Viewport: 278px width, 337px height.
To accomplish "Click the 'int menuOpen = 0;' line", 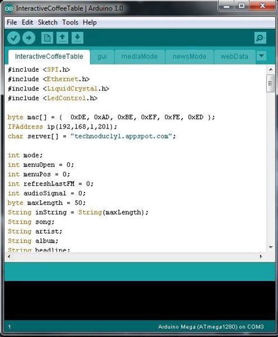I will (41, 164).
